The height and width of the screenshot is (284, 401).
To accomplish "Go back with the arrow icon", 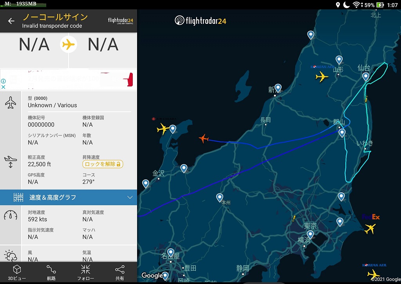I will (x=11, y=21).
